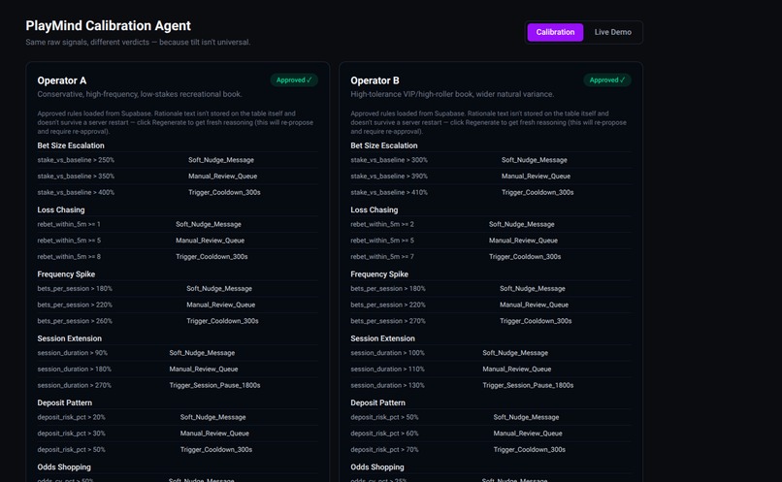Select the 'stake_vs_baseline > 350%' rule
782x482 pixels.
point(76,176)
